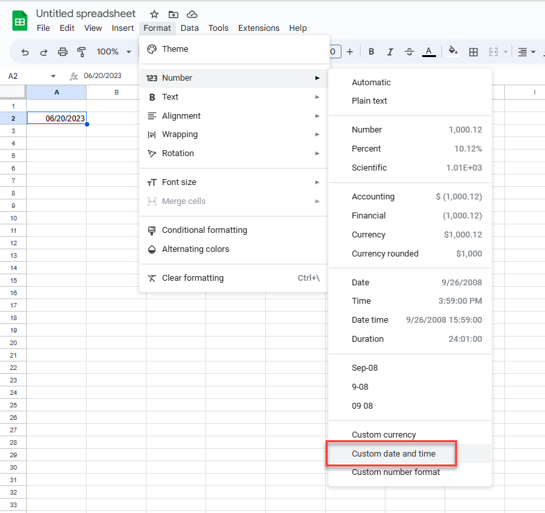Click the Undo icon
Image resolution: width=545 pixels, height=513 pixels.
(x=24, y=51)
